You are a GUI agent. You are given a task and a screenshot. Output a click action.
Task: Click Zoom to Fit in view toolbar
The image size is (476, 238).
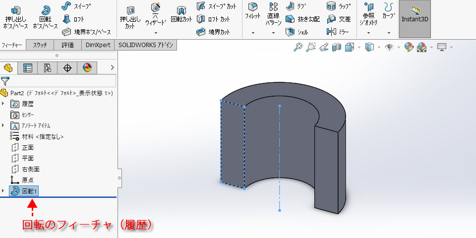click(298, 47)
